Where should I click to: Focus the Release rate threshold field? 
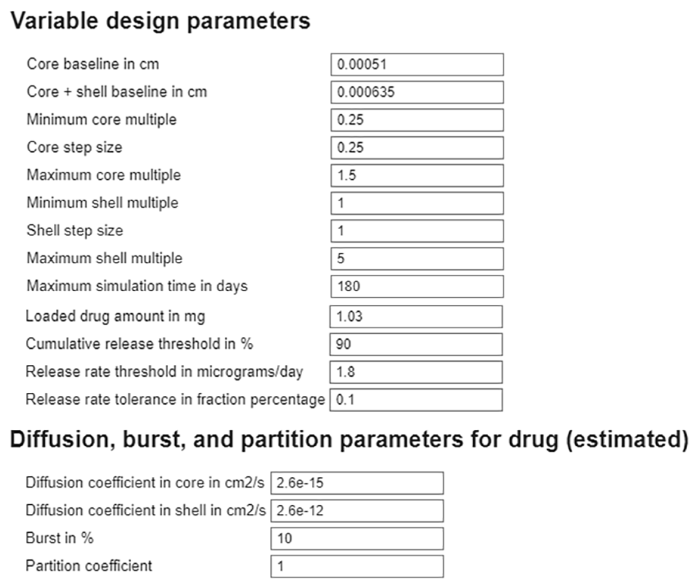(x=416, y=372)
